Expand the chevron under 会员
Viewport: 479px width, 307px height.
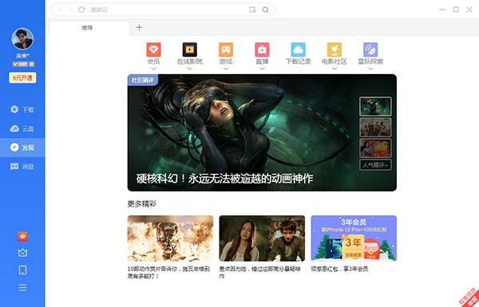coord(153,69)
